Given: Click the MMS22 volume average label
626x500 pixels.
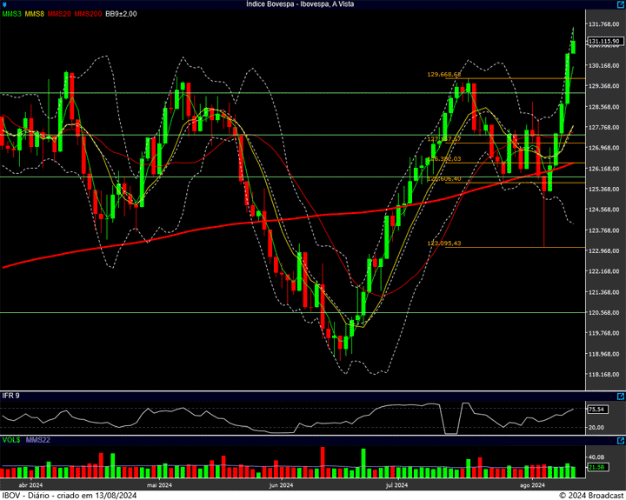Looking at the screenshot, I should click(37, 440).
